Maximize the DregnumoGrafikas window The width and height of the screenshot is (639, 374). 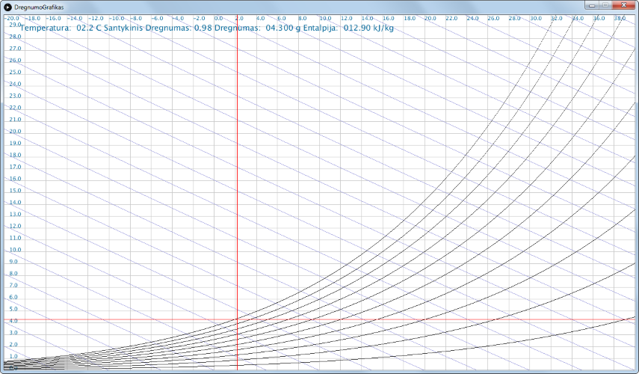605,5
